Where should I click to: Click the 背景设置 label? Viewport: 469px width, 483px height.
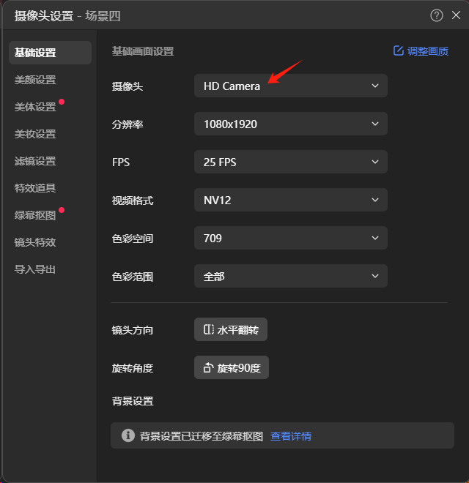[133, 401]
